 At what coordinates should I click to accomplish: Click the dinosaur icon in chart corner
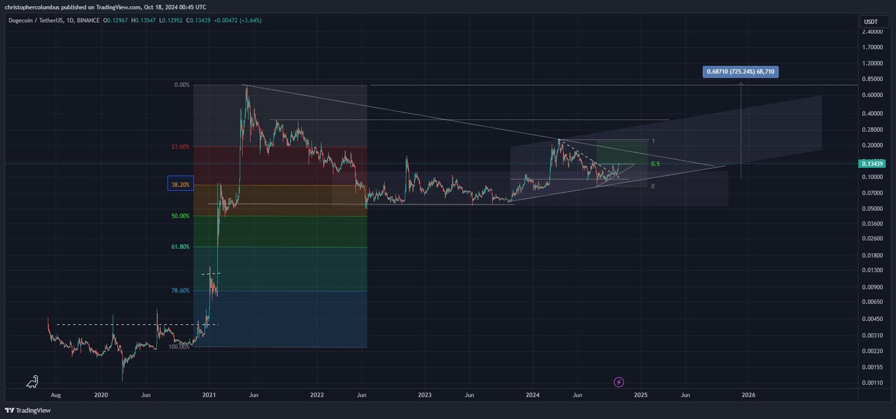tap(32, 382)
